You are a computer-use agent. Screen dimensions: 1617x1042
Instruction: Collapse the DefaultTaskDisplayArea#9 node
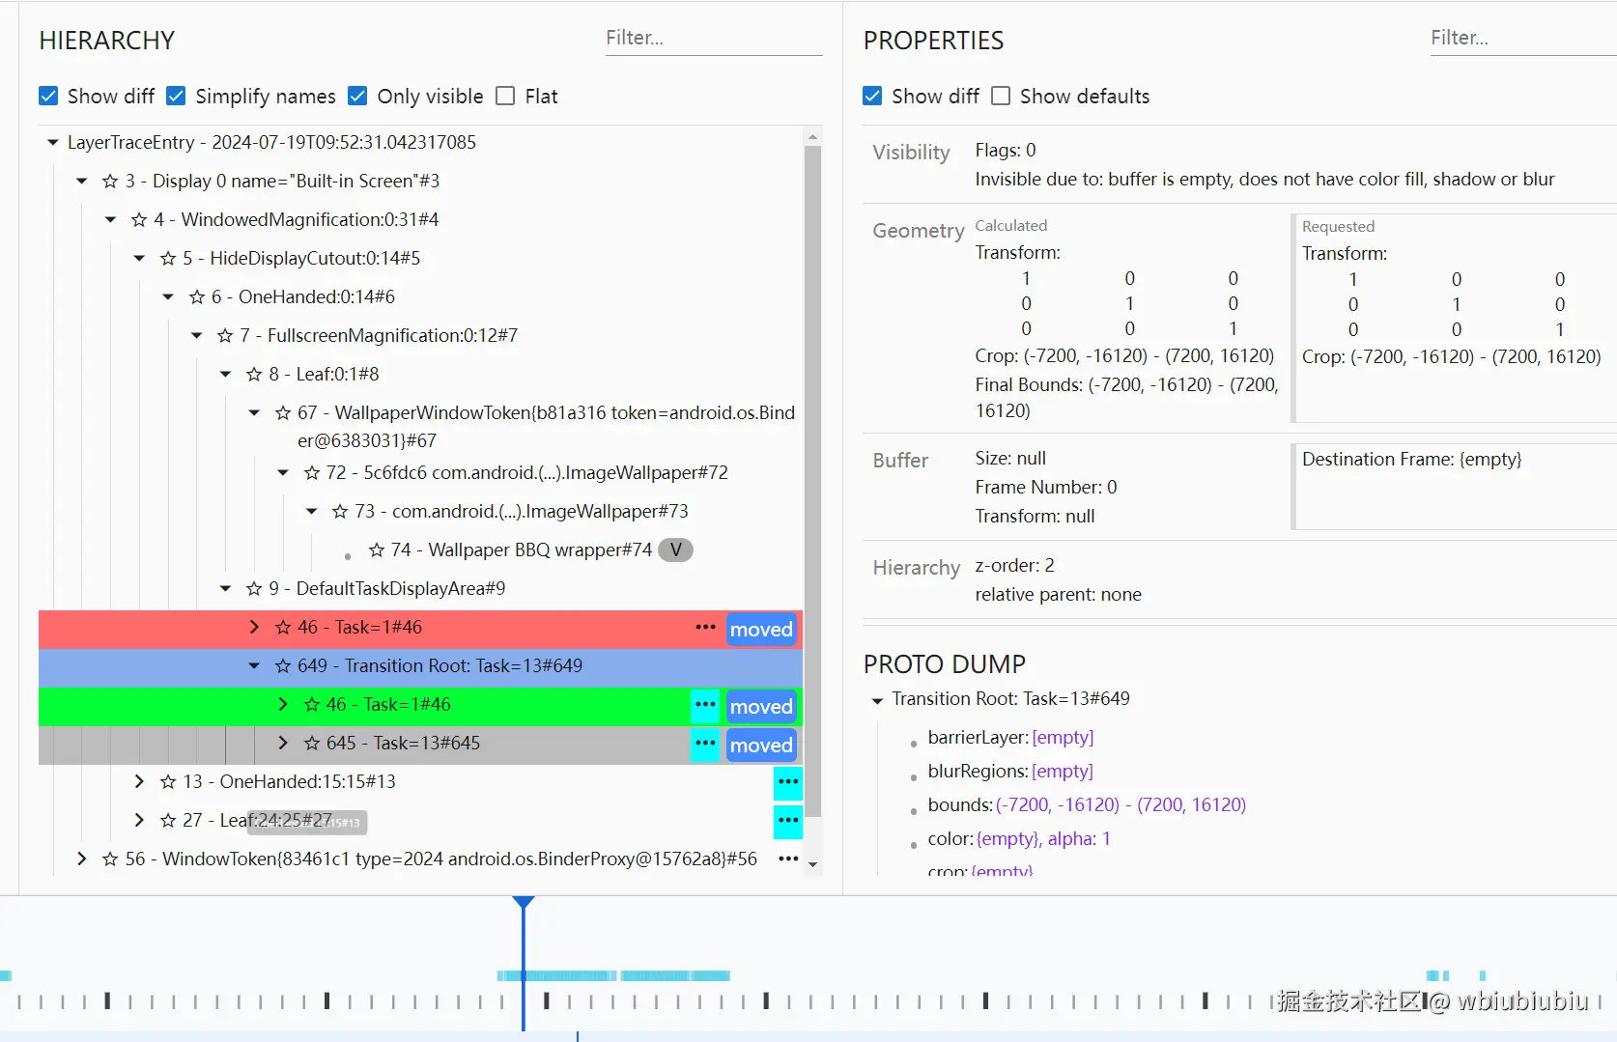point(225,589)
